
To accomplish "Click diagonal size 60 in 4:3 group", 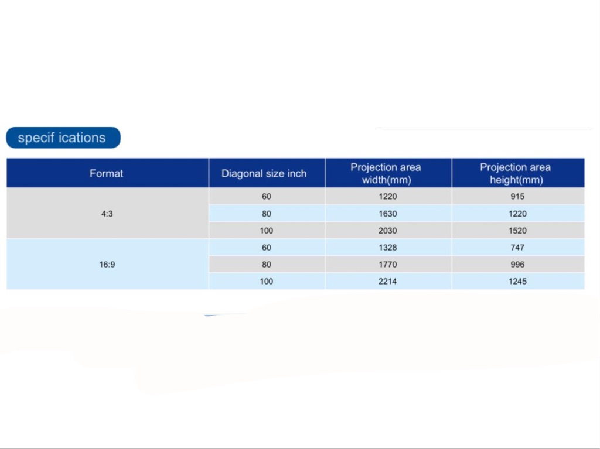I will coord(267,197).
